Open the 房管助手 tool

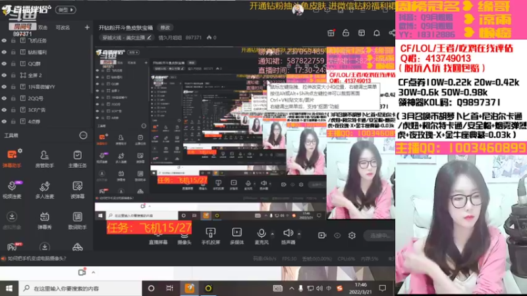coord(44,159)
